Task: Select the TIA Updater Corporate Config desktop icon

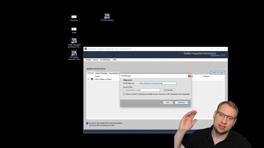Action: (x=74, y=55)
